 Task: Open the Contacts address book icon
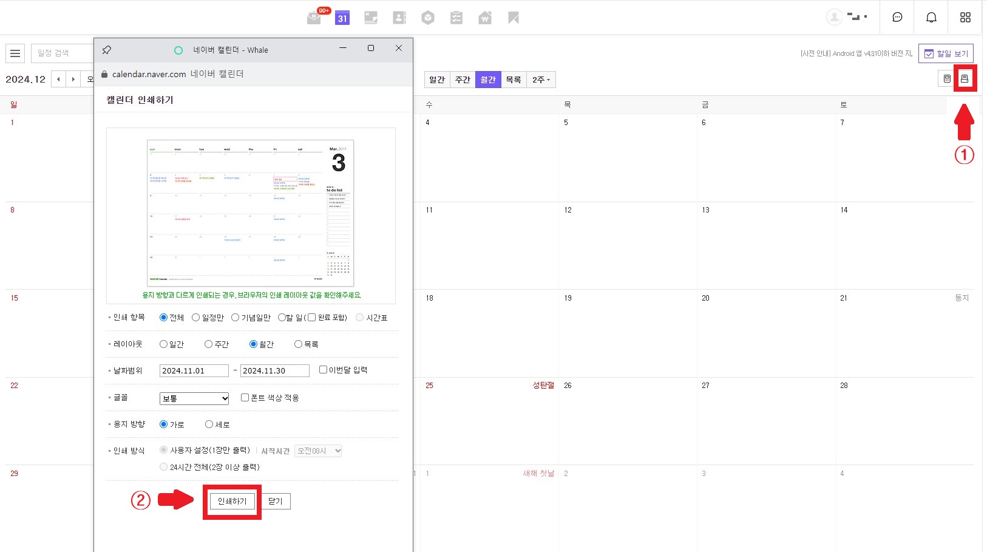click(x=399, y=18)
